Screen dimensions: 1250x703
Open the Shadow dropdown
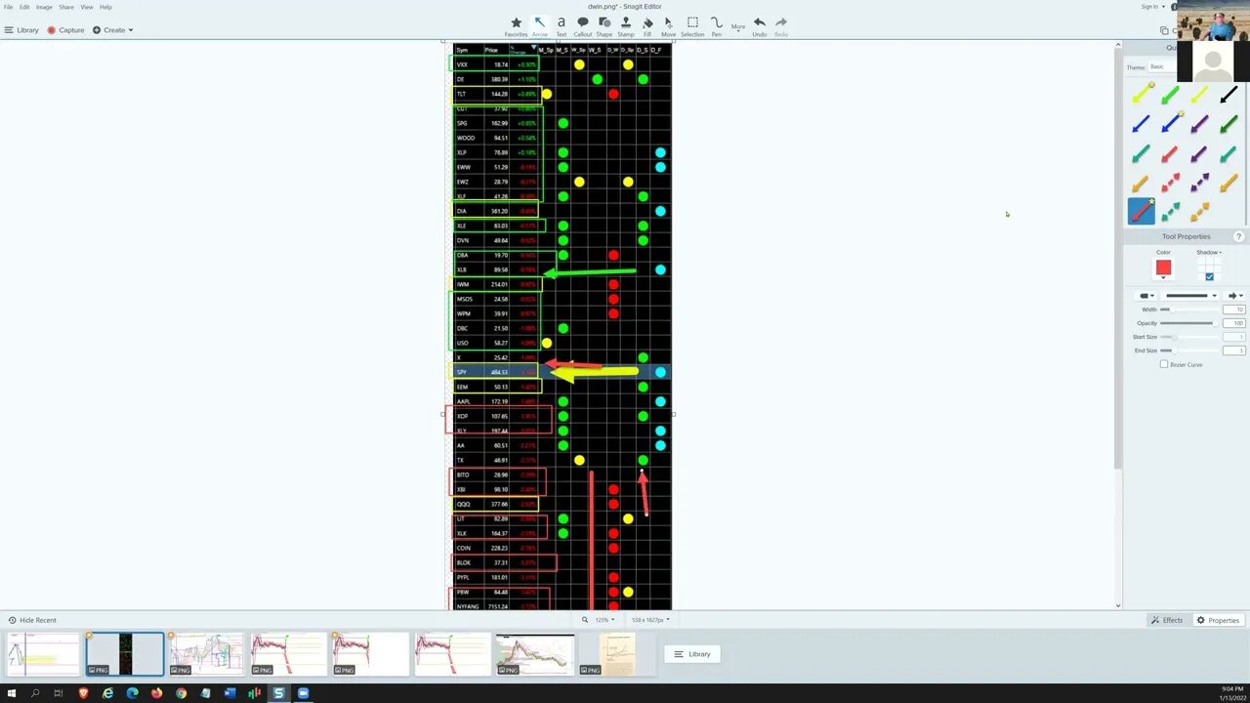(x=1209, y=252)
